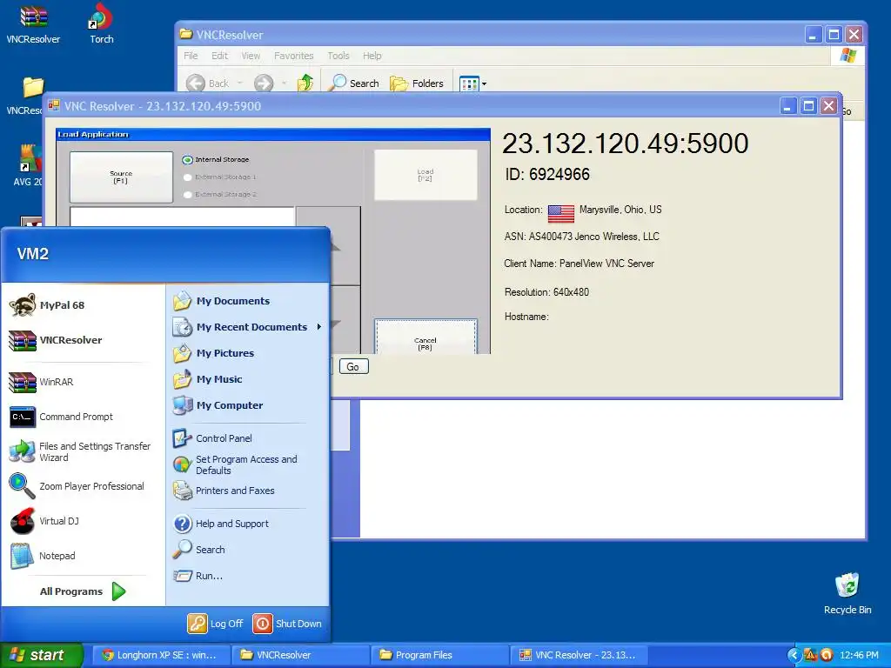
Task: Click the Forward arrow in Explorer toolbar
Action: point(263,83)
